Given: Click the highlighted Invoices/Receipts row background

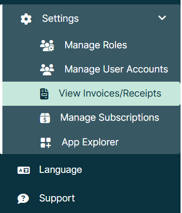Looking at the screenshot, I should point(91,94).
